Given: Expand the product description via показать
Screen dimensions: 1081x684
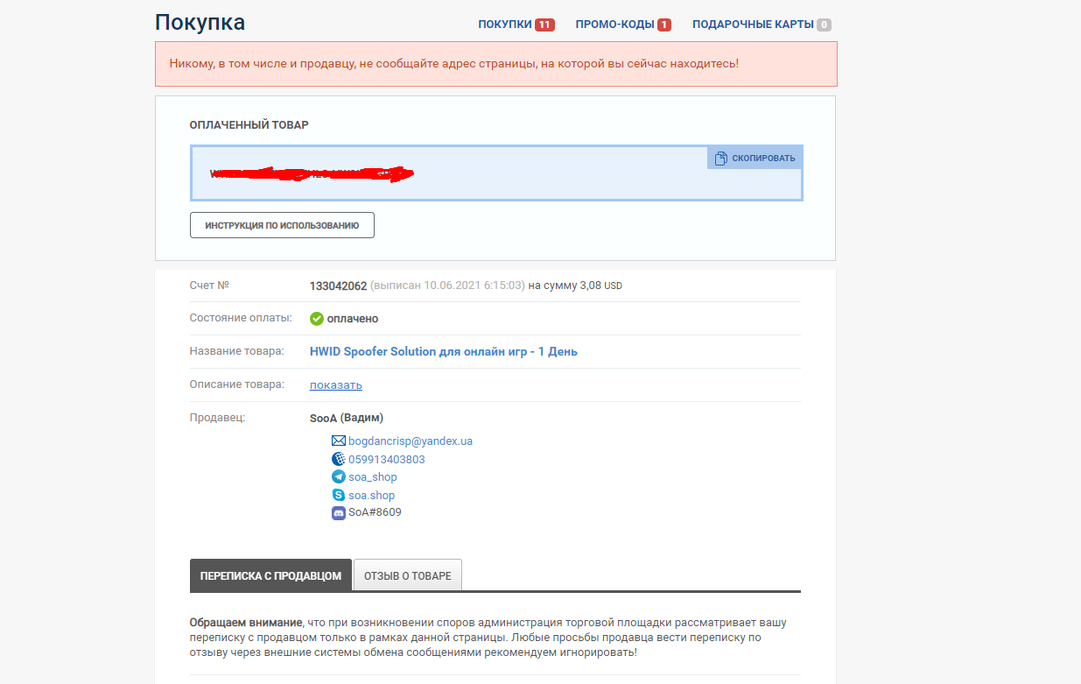Looking at the screenshot, I should (335, 384).
